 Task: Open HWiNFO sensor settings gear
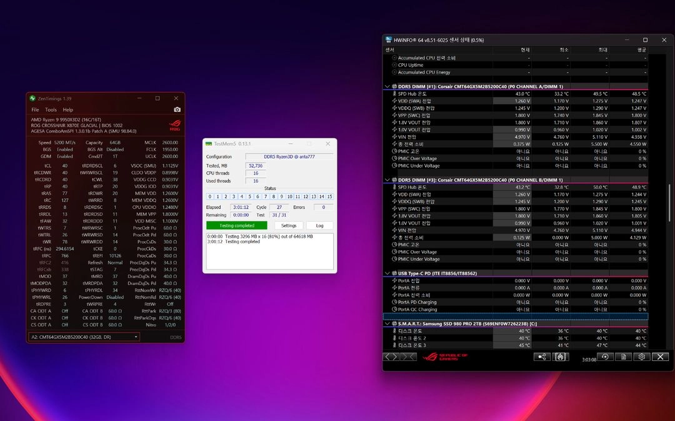tap(642, 357)
